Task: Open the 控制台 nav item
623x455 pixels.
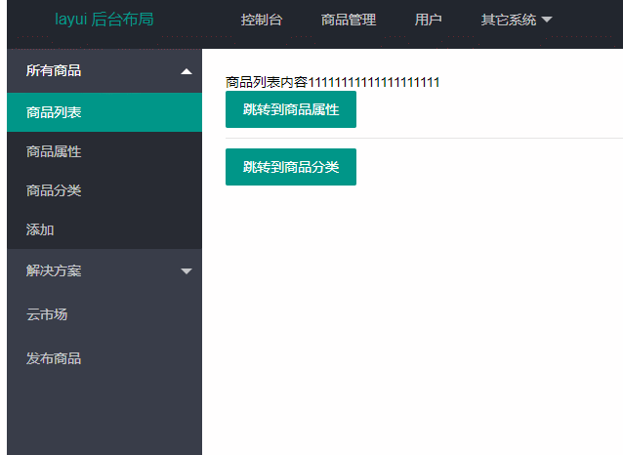Action: [262, 20]
